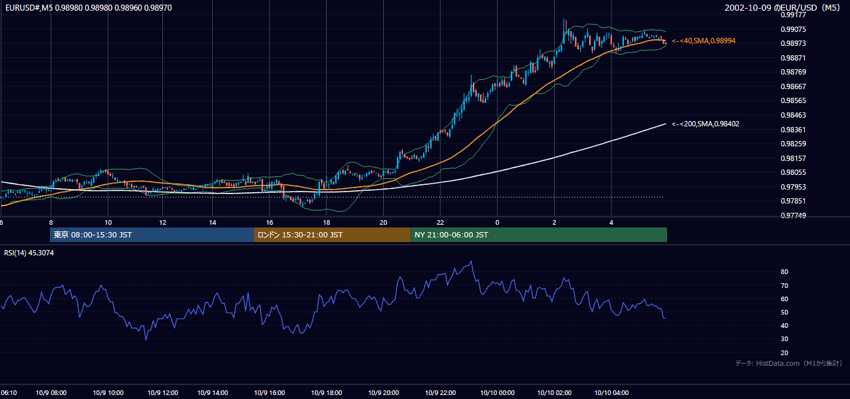Click the 10/10 00:00 bottom time label
Viewport: 850px width, 399px height.
(497, 393)
